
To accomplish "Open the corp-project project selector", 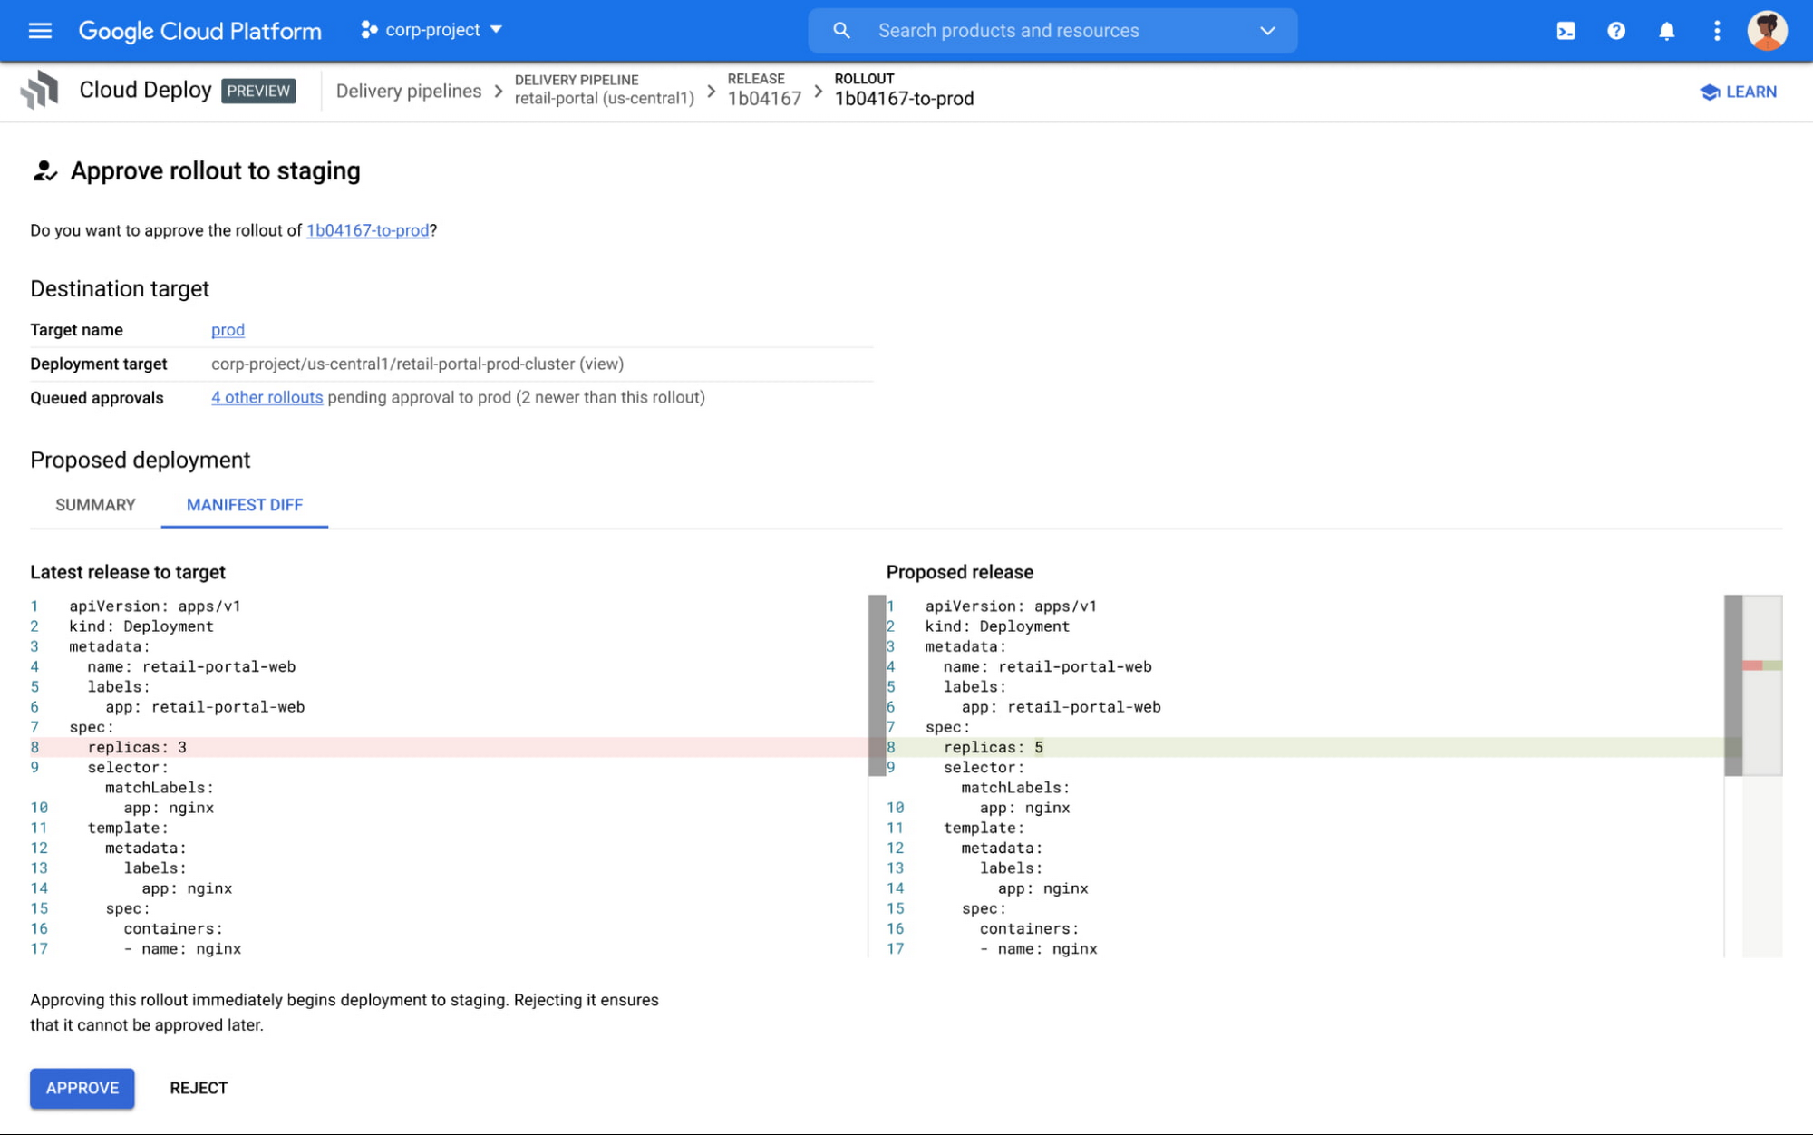I will tap(431, 30).
